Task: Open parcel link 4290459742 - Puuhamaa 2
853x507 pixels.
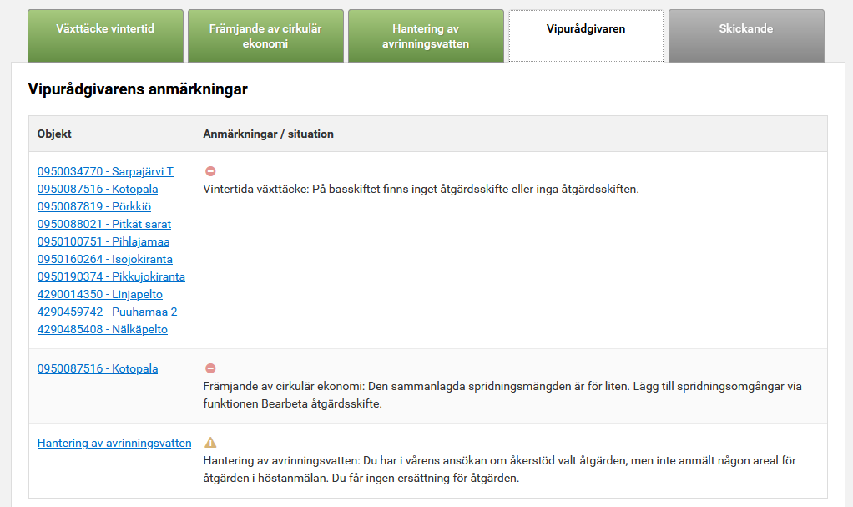Action: pos(107,312)
